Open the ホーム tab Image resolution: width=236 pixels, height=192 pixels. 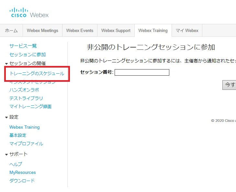coord(11,31)
